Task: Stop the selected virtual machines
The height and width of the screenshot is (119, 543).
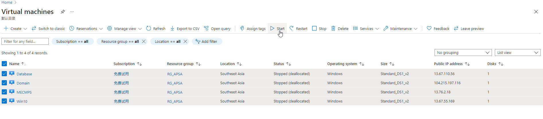Action: click(x=319, y=29)
